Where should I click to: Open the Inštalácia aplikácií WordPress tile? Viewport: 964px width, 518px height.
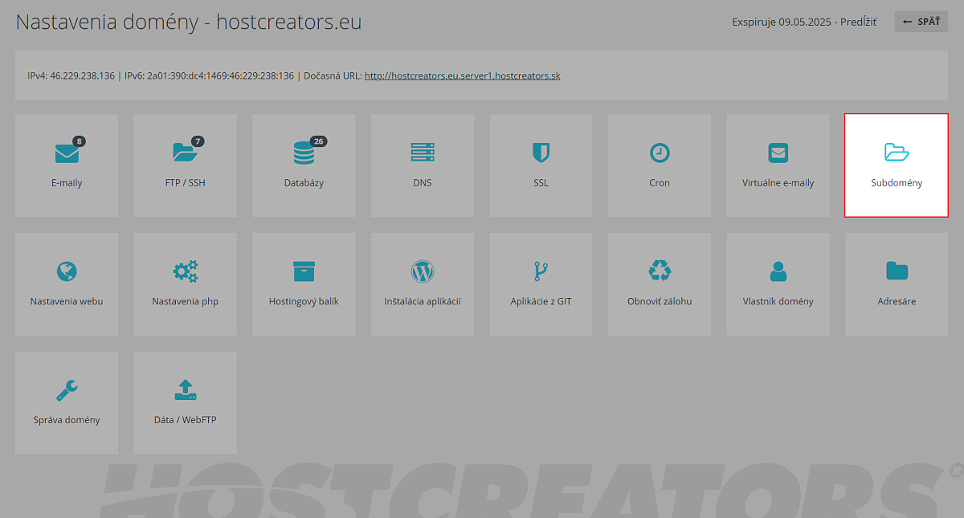click(x=423, y=284)
